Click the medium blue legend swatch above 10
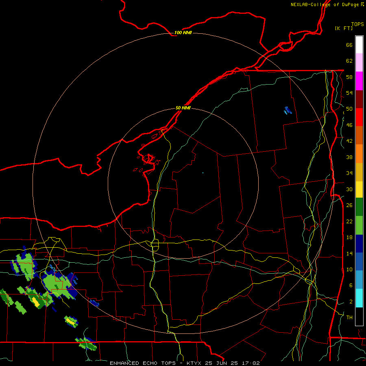 pyautogui.click(x=359, y=261)
